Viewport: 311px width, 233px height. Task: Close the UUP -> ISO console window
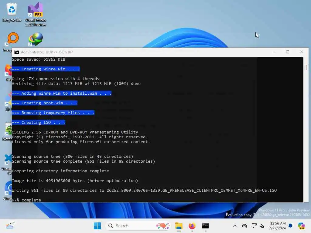(302, 52)
